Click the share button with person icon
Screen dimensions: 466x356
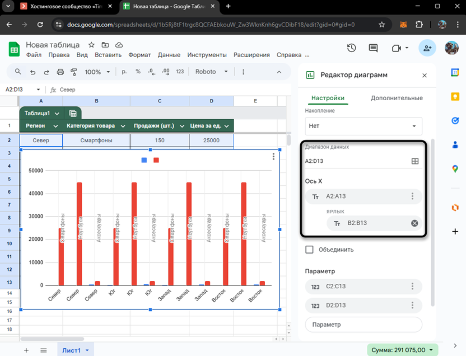coord(427,48)
